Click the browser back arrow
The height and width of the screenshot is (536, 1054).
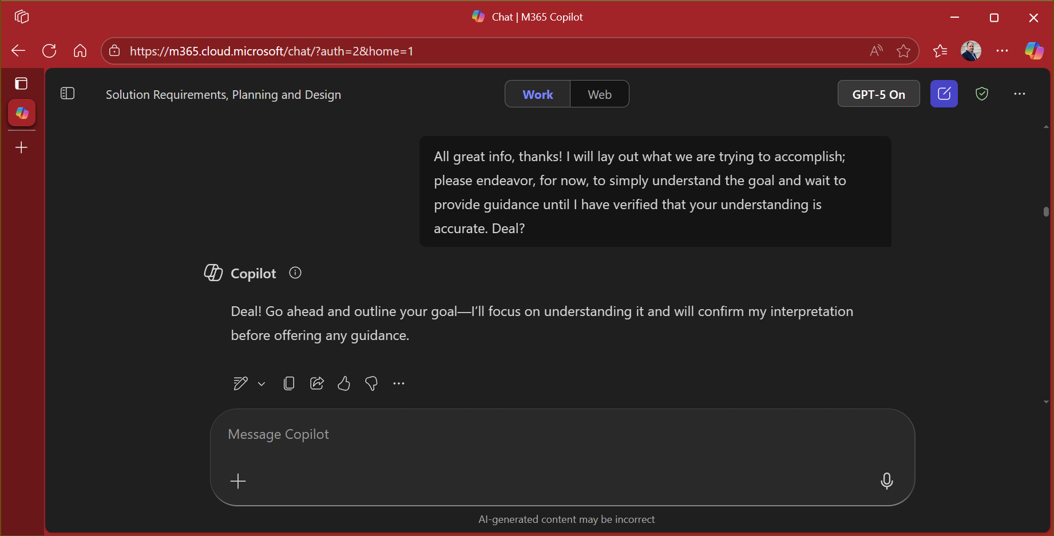point(18,51)
